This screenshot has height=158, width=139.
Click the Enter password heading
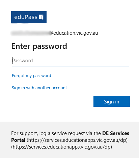click(x=39, y=46)
